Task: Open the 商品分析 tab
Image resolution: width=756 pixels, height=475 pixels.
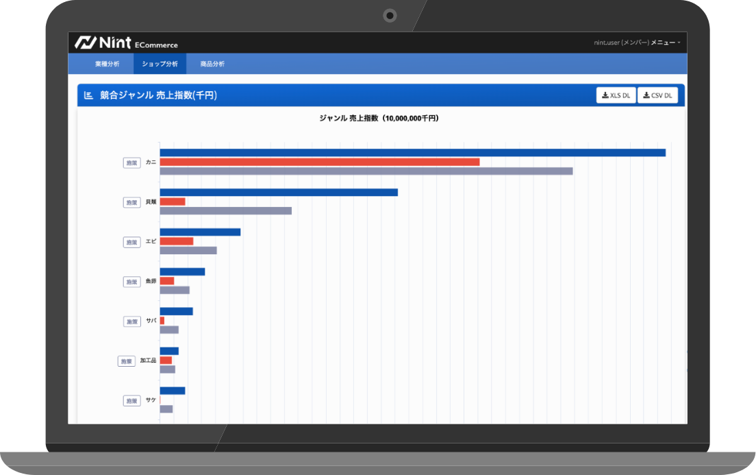Action: coord(212,64)
